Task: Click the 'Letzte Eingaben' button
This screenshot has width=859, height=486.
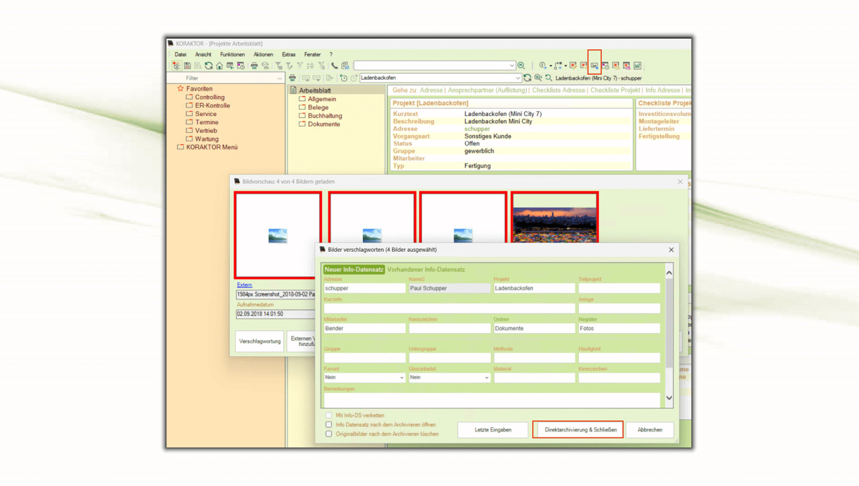Action: [493, 430]
